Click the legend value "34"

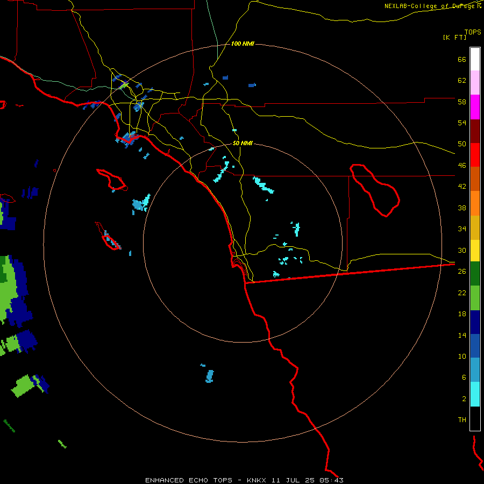(x=462, y=229)
